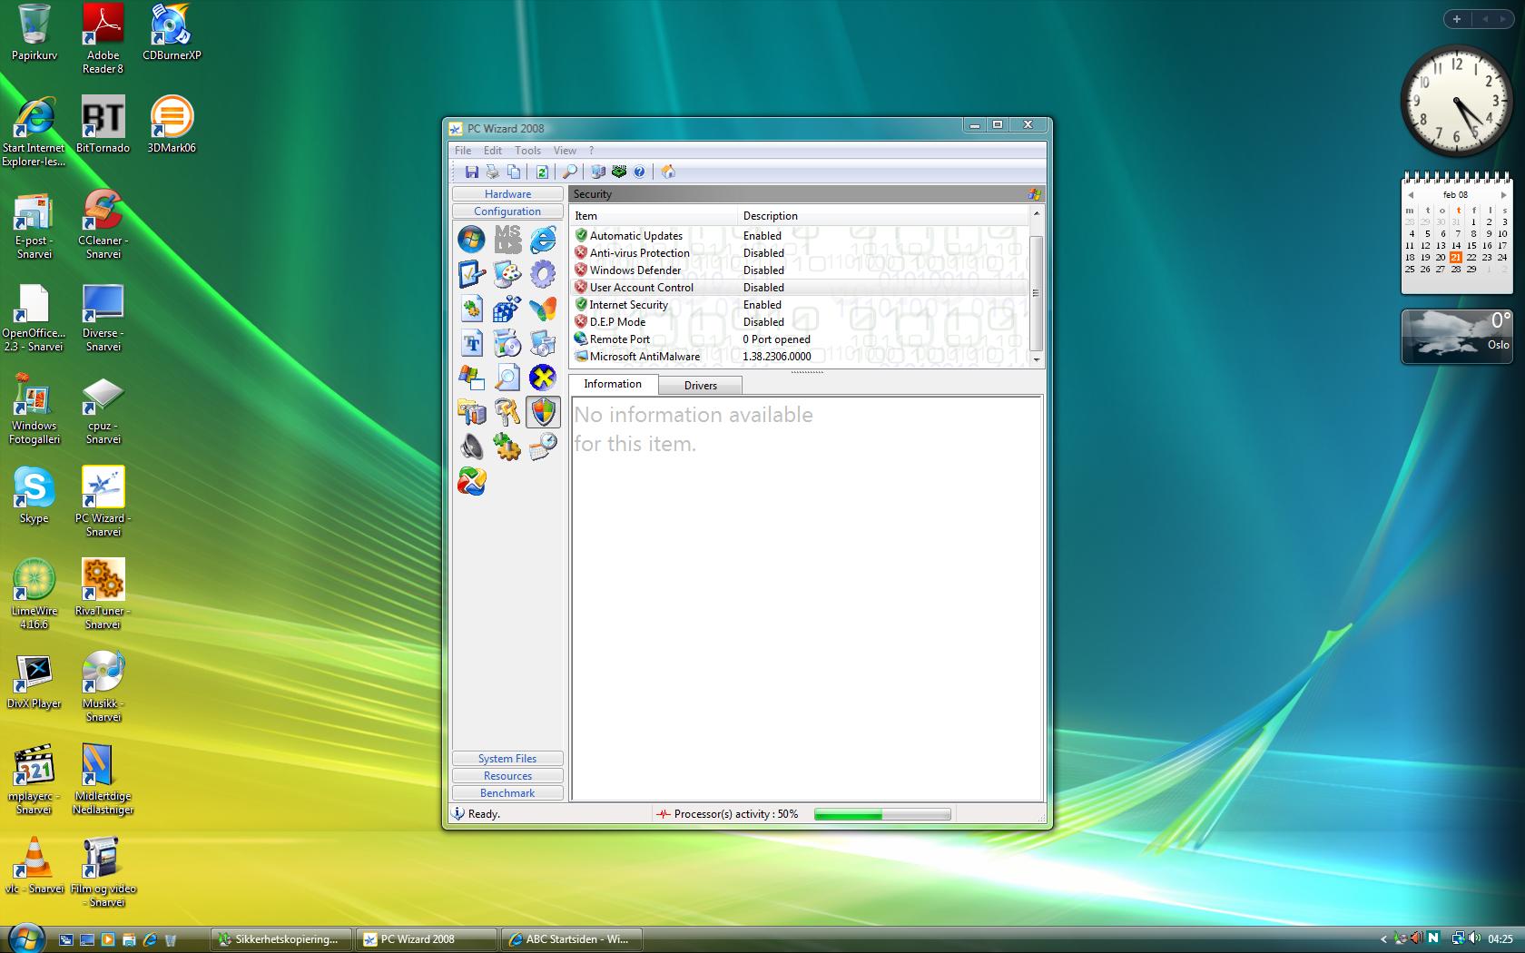Image resolution: width=1525 pixels, height=953 pixels.
Task: Select the Remote Port row
Action: pyautogui.click(x=800, y=339)
